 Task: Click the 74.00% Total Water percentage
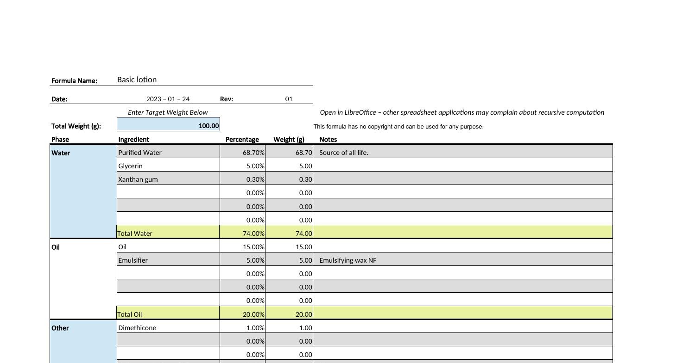click(x=243, y=233)
